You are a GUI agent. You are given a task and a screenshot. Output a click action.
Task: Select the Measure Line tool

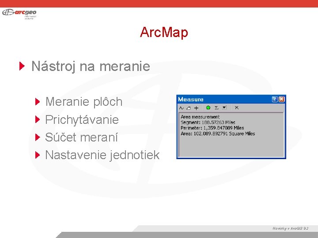tap(182, 108)
